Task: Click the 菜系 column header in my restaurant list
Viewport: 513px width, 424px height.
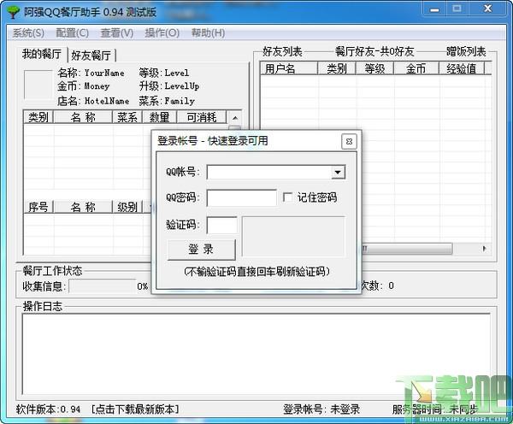Action: [127, 117]
